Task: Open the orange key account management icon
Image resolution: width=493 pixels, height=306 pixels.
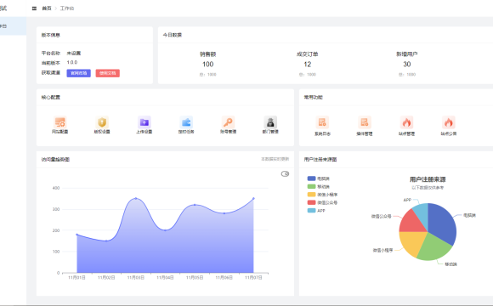Action: [228, 122]
